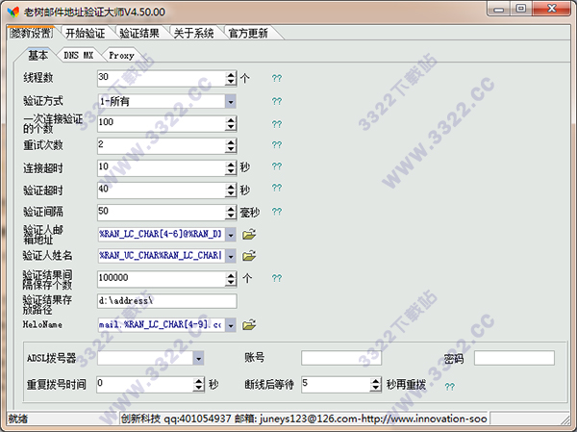Expand the ADSL拨号器 dropdown
The image size is (577, 432).
point(198,358)
